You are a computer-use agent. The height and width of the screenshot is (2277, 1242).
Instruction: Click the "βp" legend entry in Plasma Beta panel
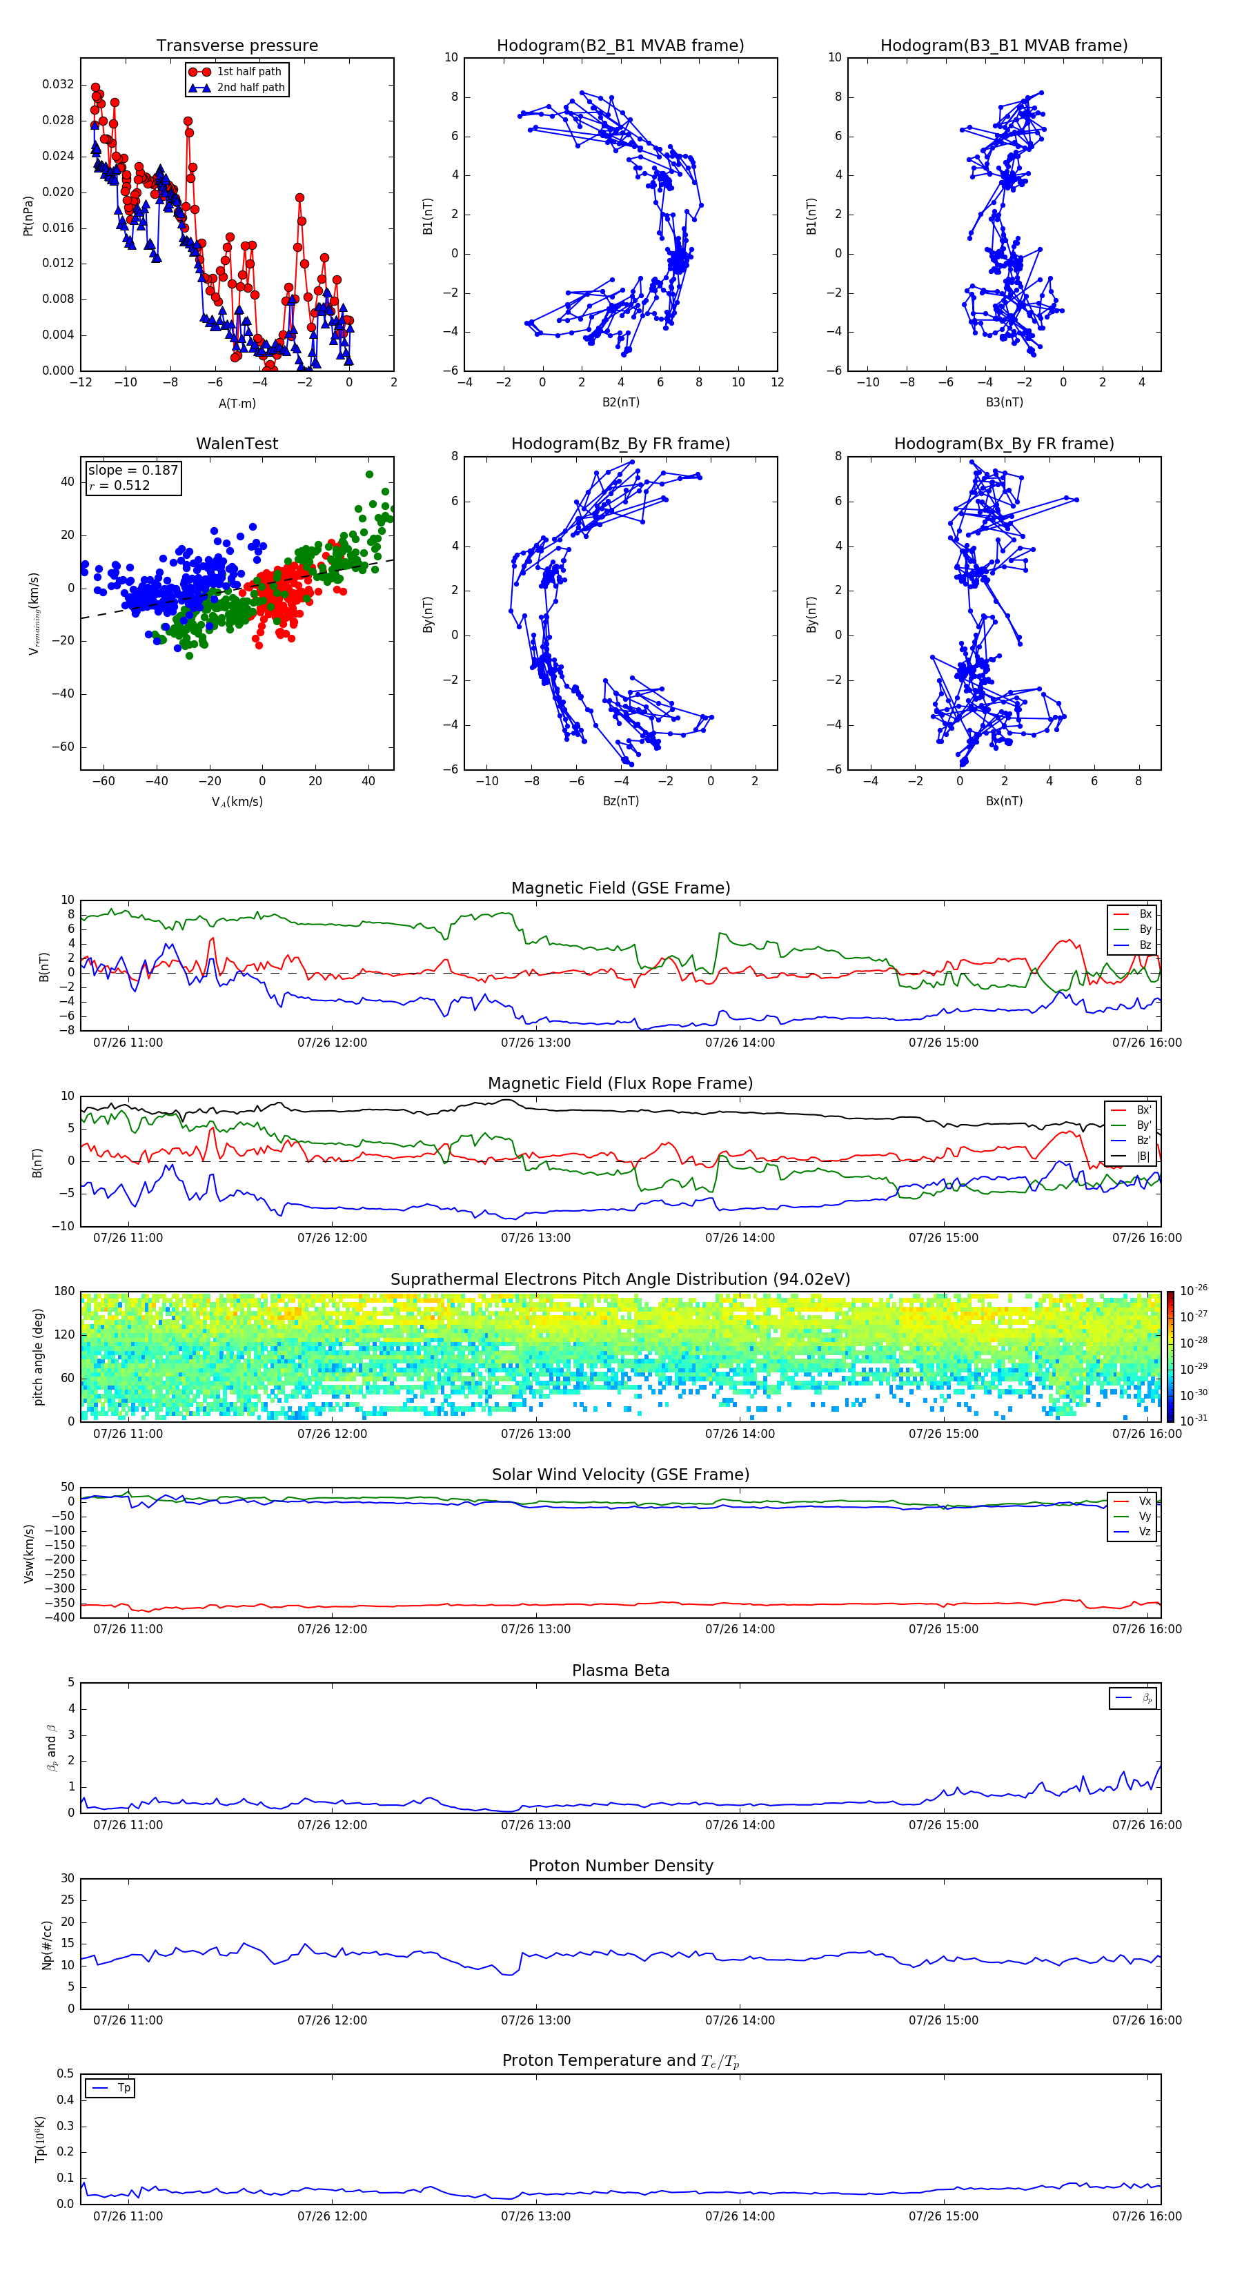1133,1698
